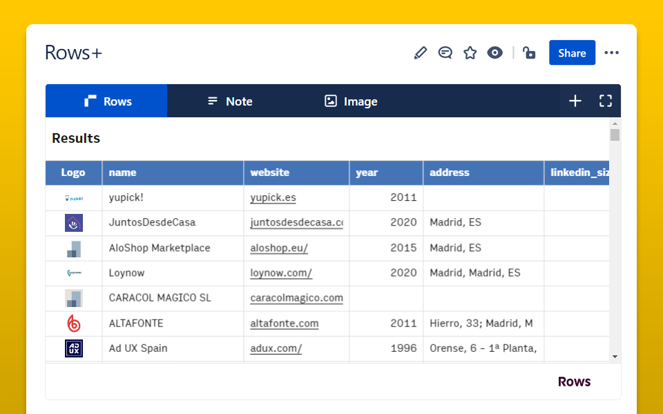
Task: Click the Share button
Action: coord(572,52)
